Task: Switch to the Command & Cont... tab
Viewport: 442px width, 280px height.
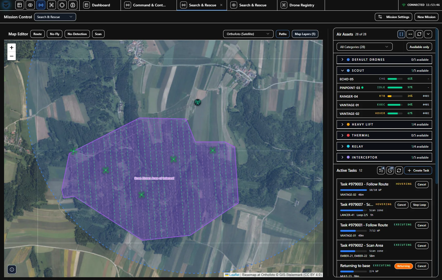Action: pyautogui.click(x=149, y=5)
